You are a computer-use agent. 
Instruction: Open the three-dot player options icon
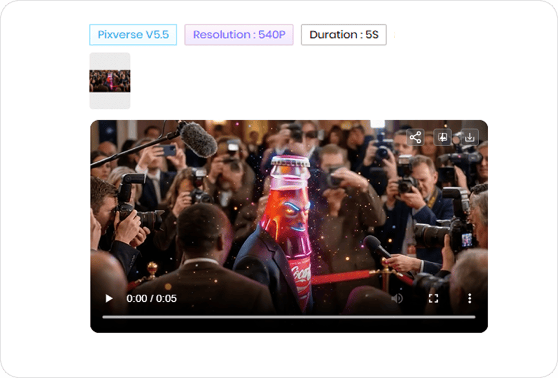click(471, 299)
